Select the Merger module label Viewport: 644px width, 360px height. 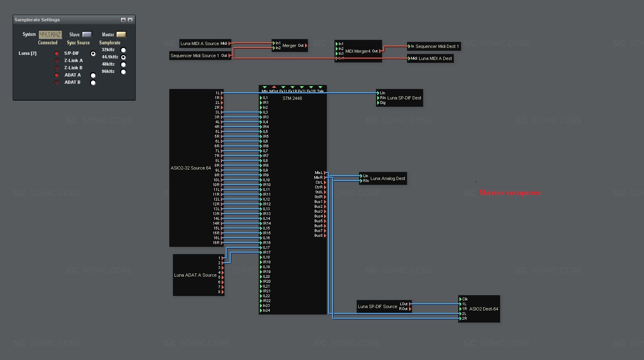289,46
